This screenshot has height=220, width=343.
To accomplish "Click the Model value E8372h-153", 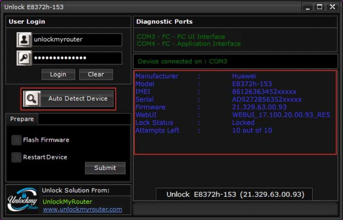I will (252, 84).
